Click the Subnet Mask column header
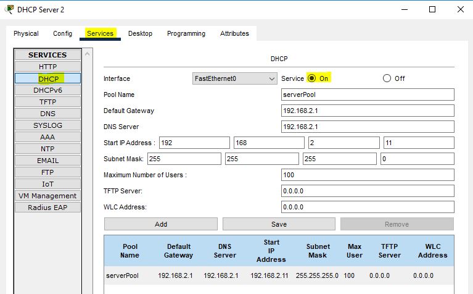Viewport: 473px width, 294px height. coord(318,251)
